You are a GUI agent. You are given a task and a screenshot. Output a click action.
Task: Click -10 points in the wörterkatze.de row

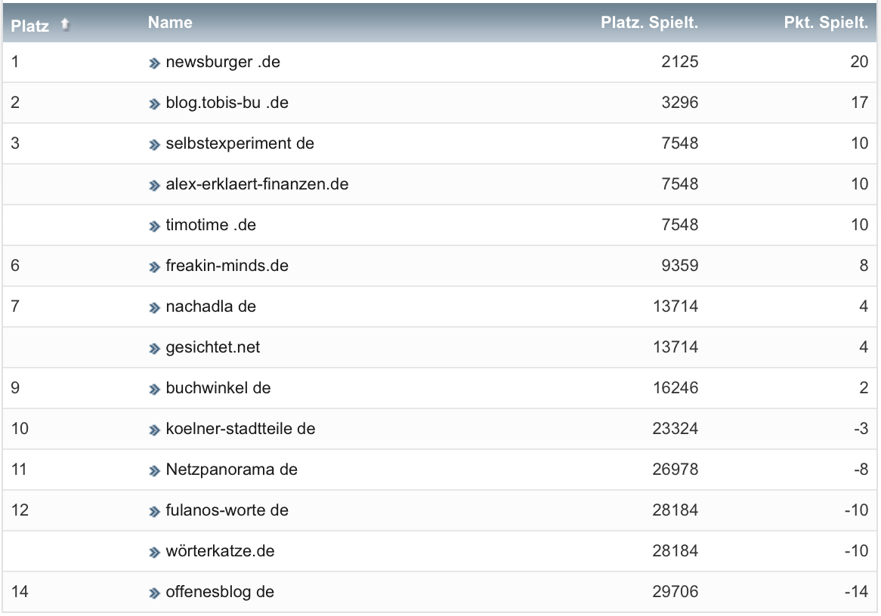point(857,551)
